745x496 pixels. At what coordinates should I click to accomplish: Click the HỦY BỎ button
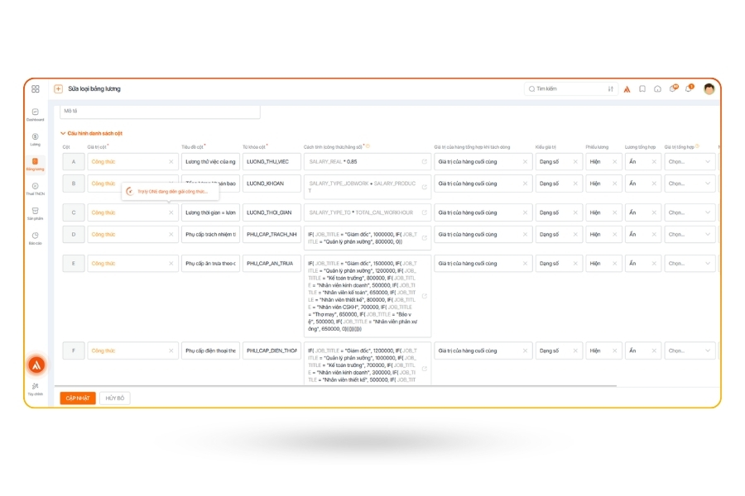115,398
